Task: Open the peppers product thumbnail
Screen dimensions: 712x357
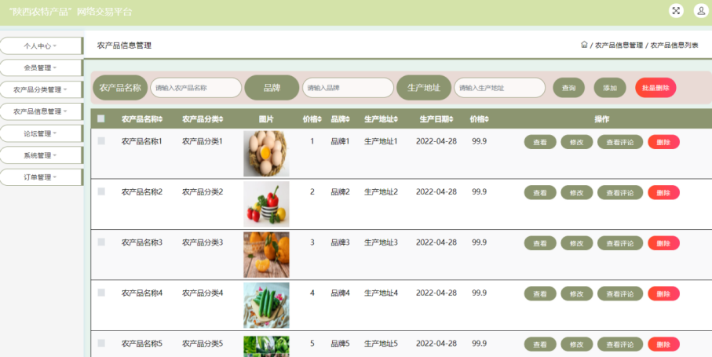Action: click(266, 204)
